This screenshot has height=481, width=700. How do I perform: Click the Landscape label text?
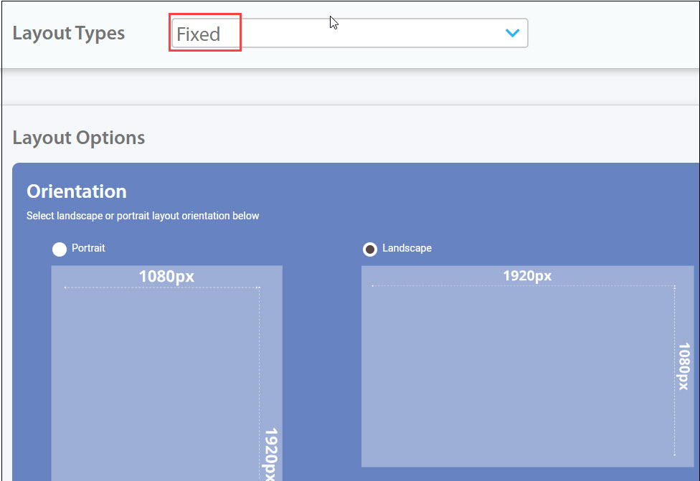coord(407,249)
